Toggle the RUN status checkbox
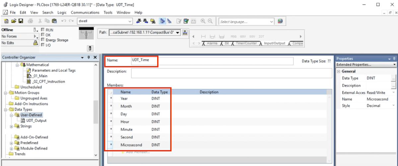398x166 pixels. 42,30
